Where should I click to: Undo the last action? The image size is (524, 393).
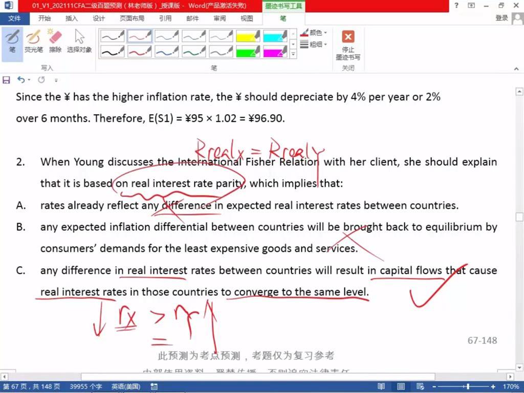[x=21, y=80]
